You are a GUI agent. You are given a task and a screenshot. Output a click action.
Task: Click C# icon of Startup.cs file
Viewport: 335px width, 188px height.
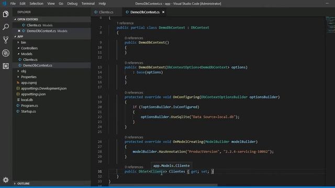[18, 111]
